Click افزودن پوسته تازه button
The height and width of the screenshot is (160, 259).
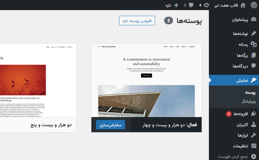pyautogui.click(x=137, y=21)
